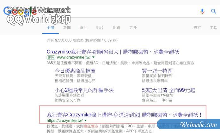Viewport: 220px width, 134px height.
Task: Open the 今日優惠商品推薦 sitelink
Action: tap(75, 71)
